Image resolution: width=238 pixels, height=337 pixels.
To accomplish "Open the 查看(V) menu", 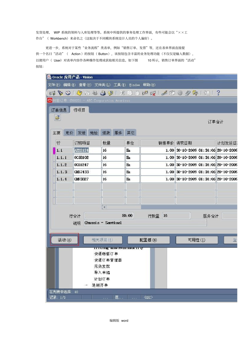I will pyautogui.click(x=85, y=85).
